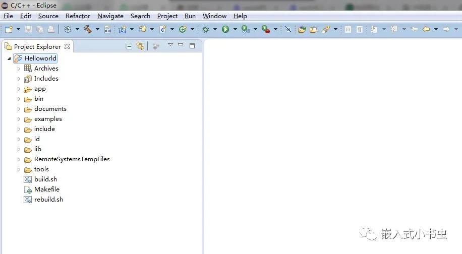Open the Search menu
This screenshot has height=254, width=462.
pos(140,16)
